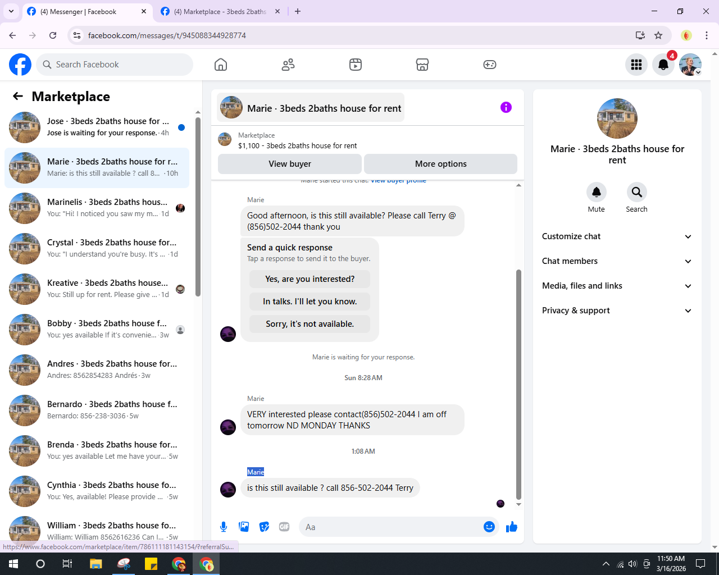
Task: Open Cynthia conversation in list
Action: click(x=97, y=491)
